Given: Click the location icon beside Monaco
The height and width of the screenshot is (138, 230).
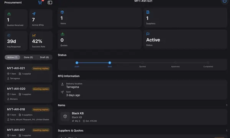Looking at the screenshot, I should coord(8,99).
